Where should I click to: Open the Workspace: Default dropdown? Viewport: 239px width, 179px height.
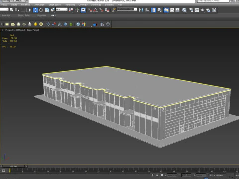point(14,1)
